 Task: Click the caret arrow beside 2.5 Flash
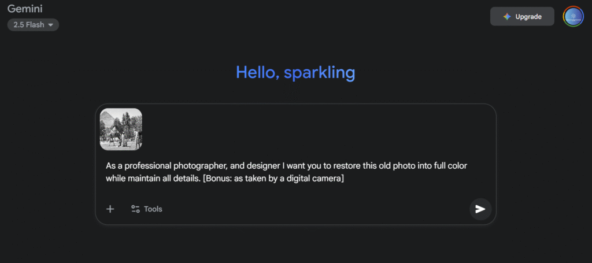coord(51,25)
